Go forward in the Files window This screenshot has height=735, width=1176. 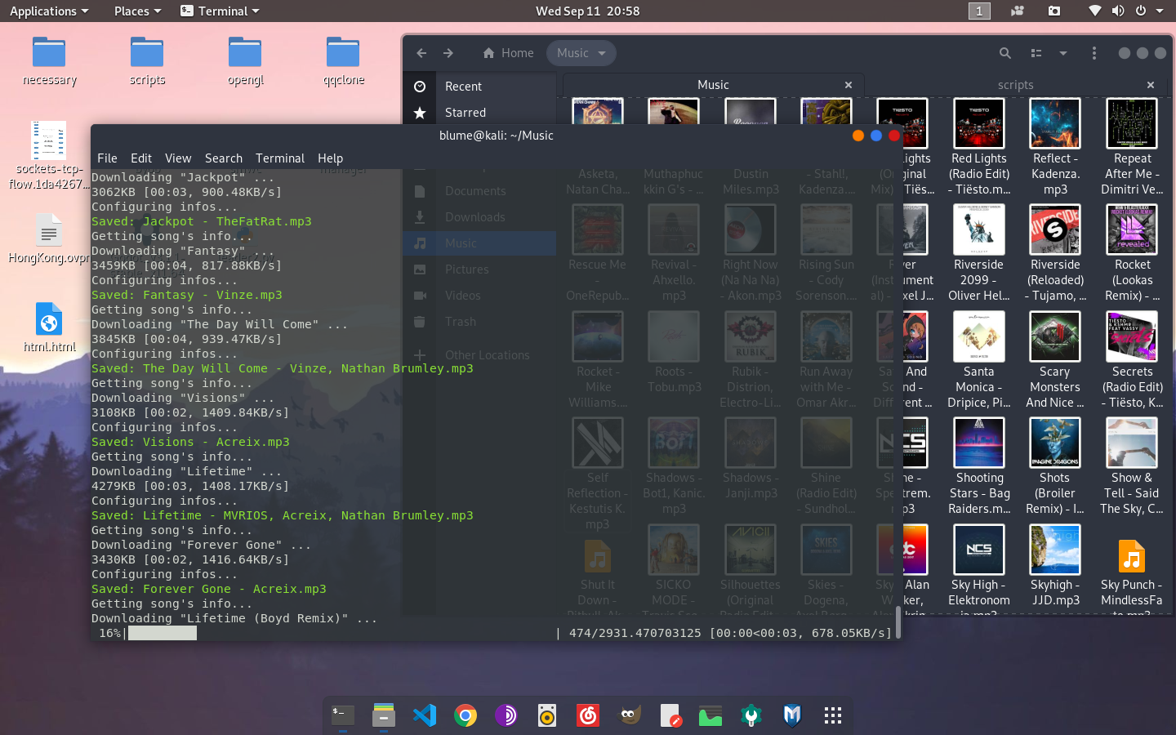(x=448, y=53)
